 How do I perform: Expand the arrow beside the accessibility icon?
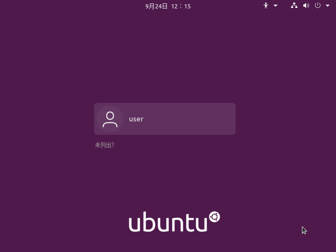(276, 6)
